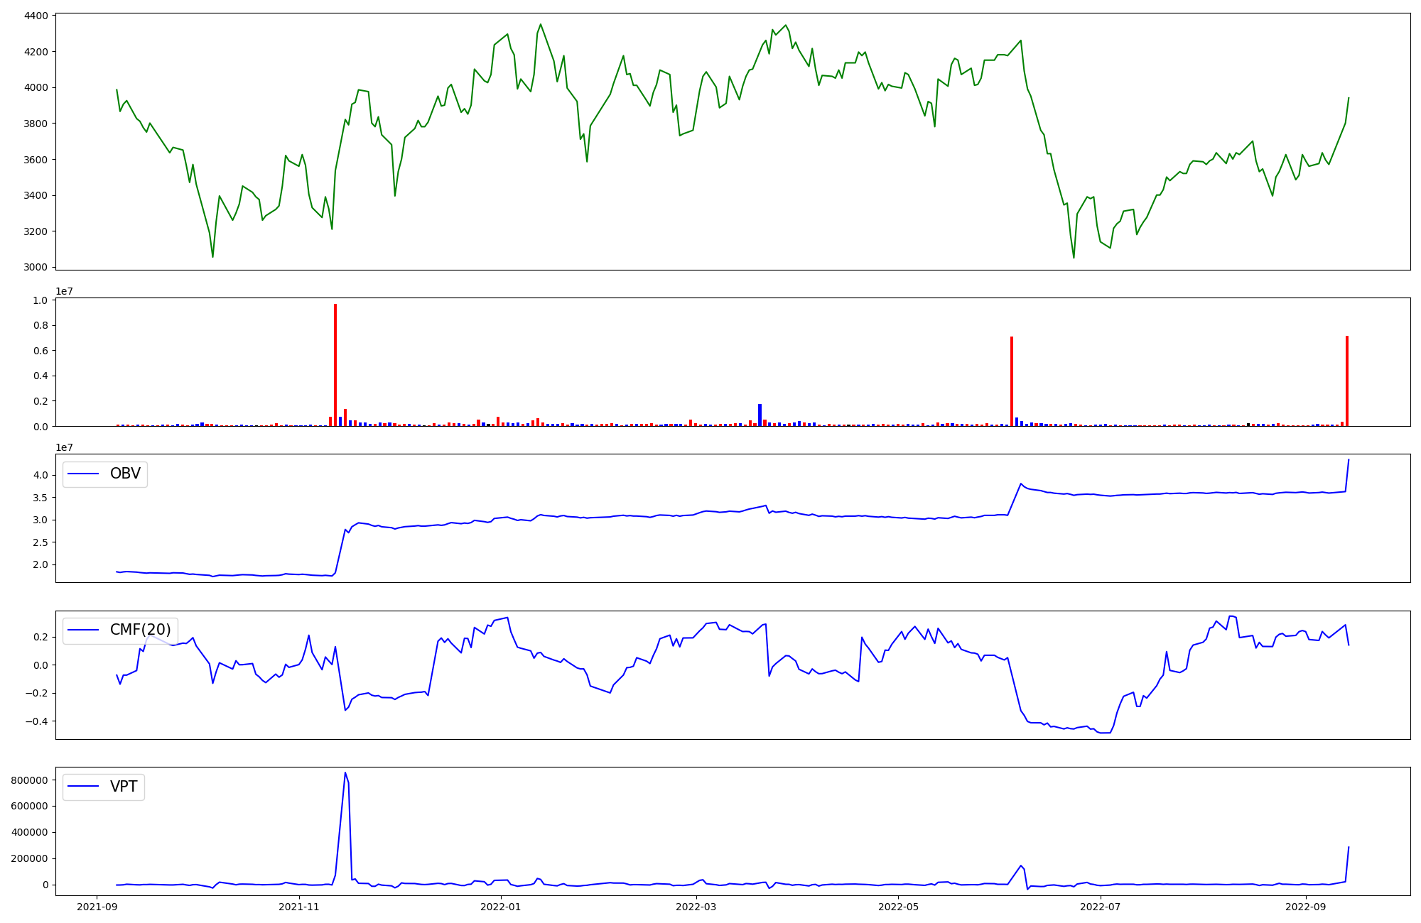Click the VPT line's highest spike peak
The width and height of the screenshot is (1421, 923).
click(x=345, y=773)
